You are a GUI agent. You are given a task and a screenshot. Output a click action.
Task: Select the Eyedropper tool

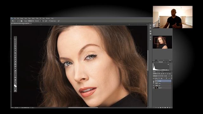tap(15, 50)
